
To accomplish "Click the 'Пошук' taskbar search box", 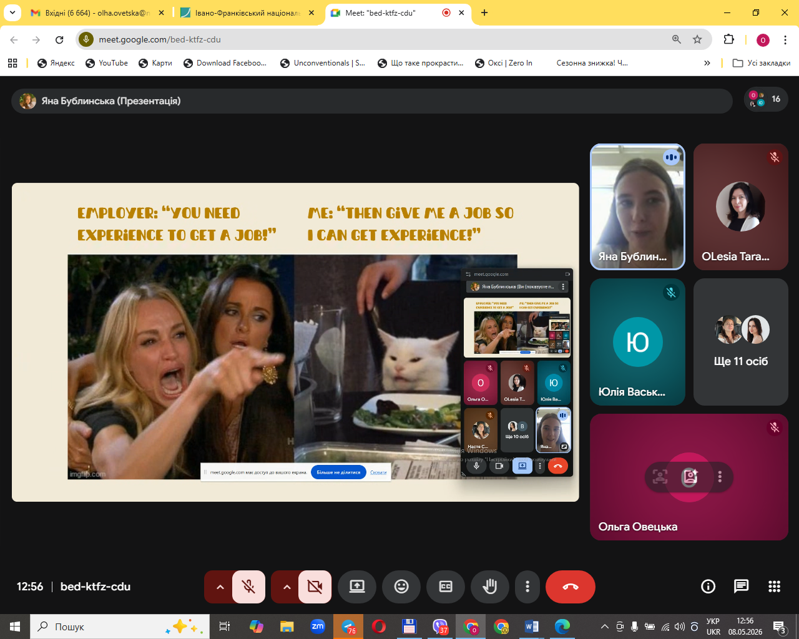I will (x=120, y=627).
